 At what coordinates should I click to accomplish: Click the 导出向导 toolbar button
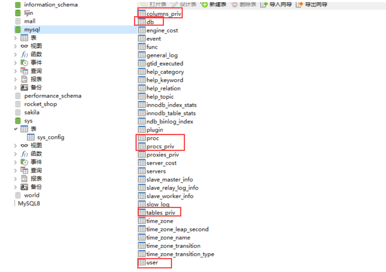[x=312, y=5]
